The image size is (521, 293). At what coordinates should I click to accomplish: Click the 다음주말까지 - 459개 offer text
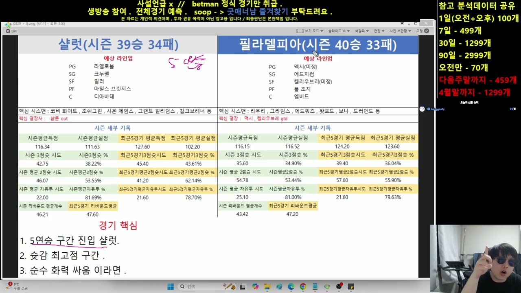pos(478,80)
